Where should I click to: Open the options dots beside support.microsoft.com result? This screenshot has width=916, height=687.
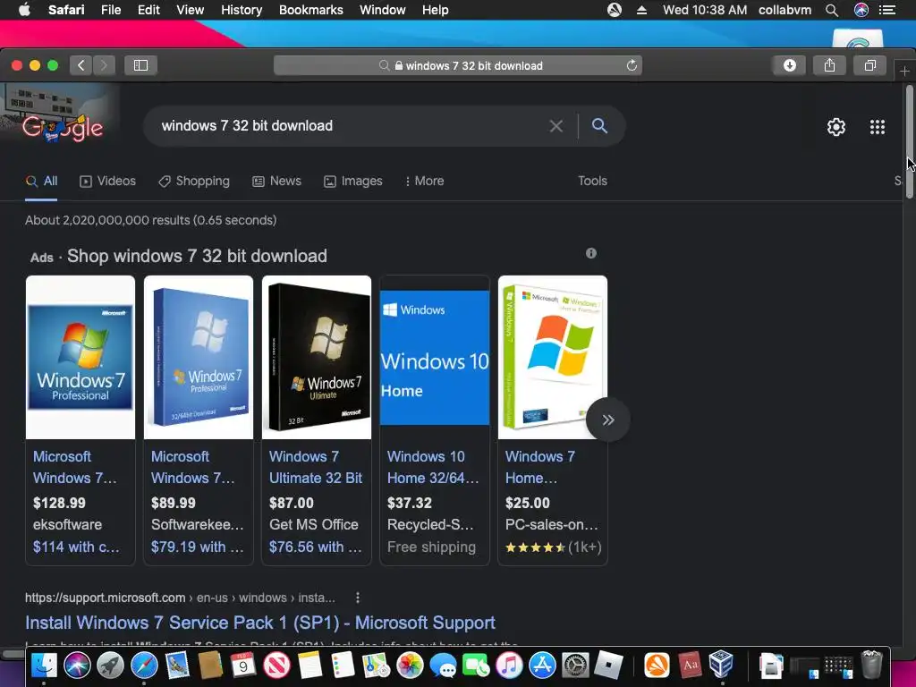tap(358, 598)
